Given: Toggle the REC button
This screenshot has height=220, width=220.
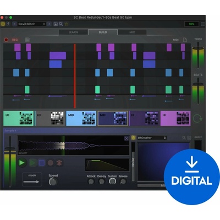Looking at the screenshot, I should tap(15, 40).
